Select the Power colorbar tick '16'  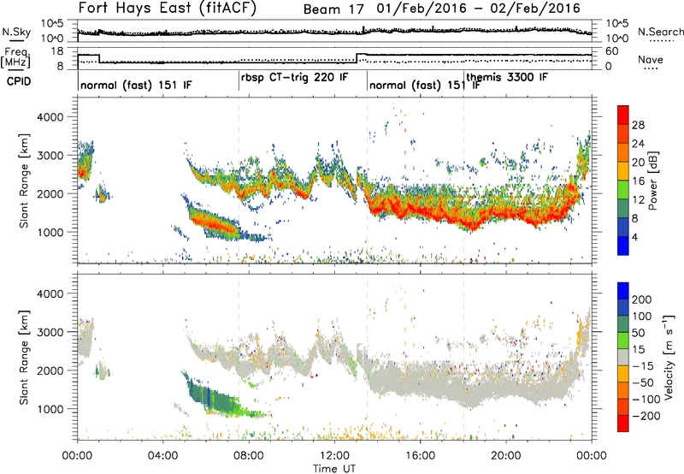[638, 181]
